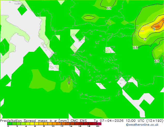Click the narrow closed contour over the Peloponnese
This screenshot has width=164, height=127.
[x=69, y=80]
